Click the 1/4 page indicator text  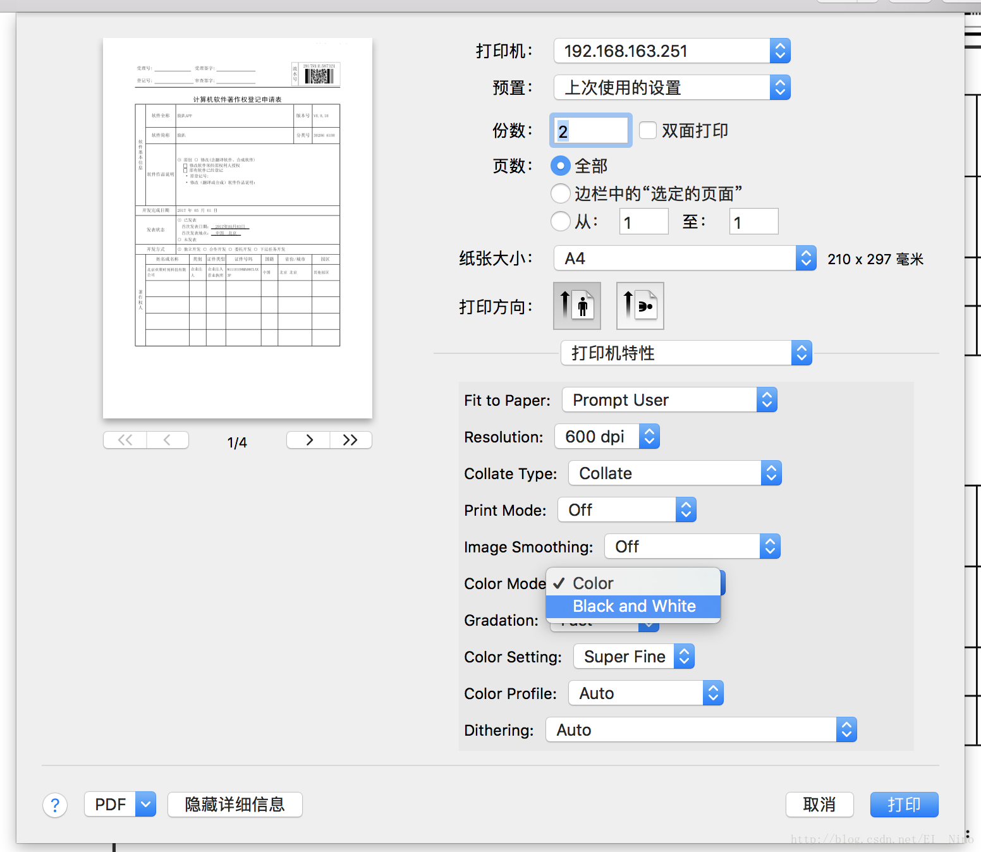[x=237, y=442]
